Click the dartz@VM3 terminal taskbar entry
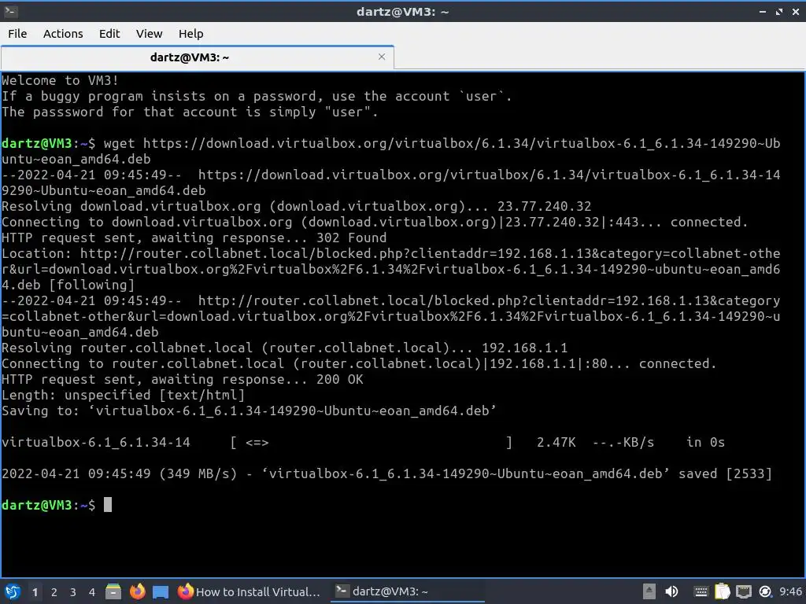The image size is (806, 604). (407, 591)
